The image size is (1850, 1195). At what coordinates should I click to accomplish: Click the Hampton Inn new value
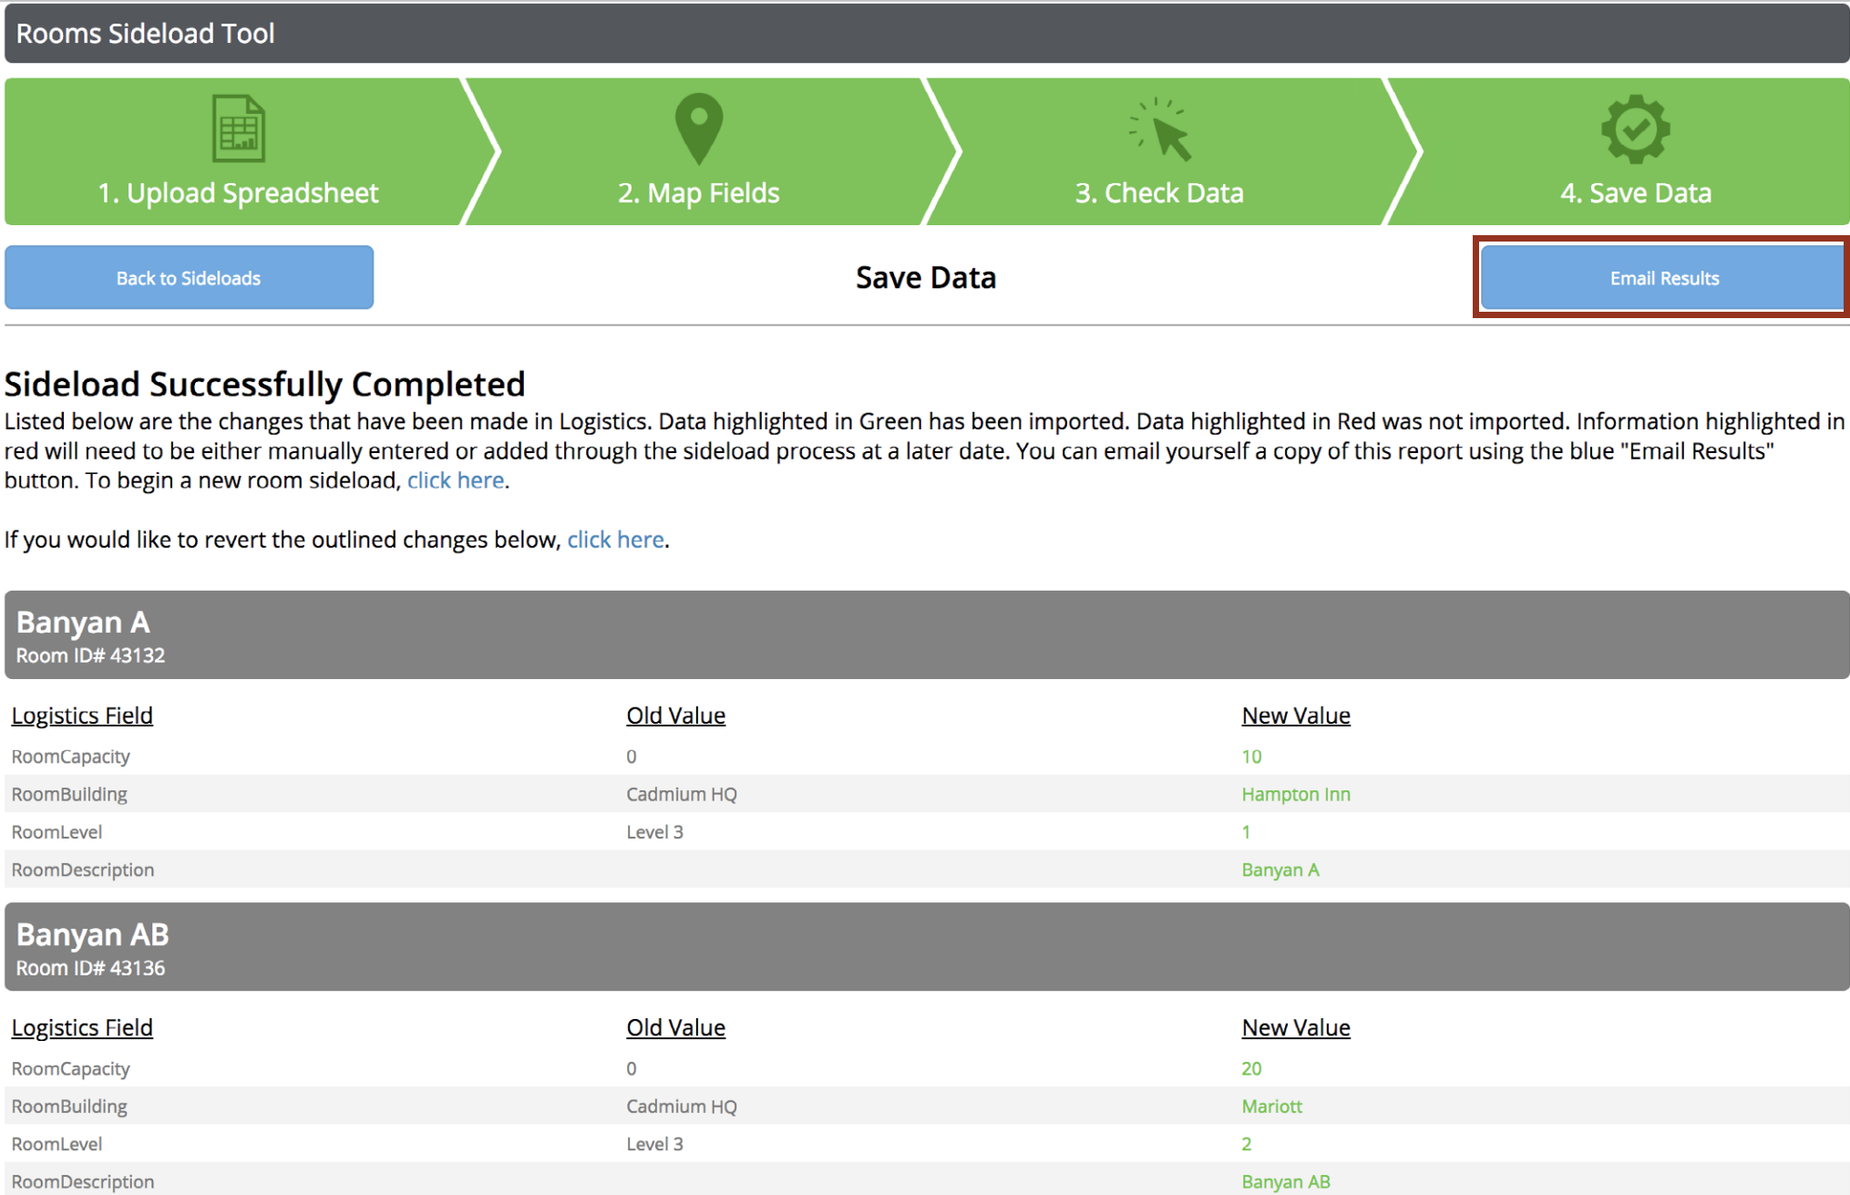click(1295, 794)
